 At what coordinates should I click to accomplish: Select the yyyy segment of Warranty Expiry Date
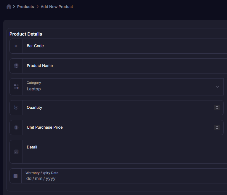pos(51,178)
